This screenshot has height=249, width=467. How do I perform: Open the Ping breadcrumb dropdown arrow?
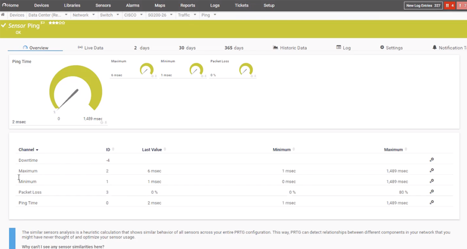tap(215, 15)
